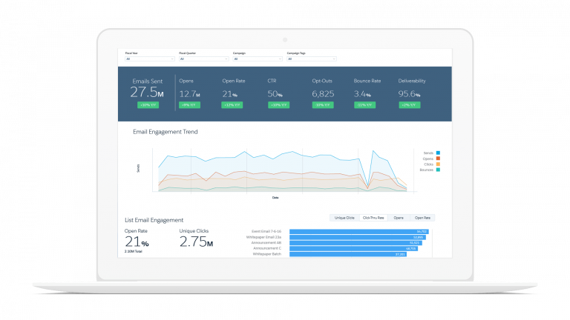Switch to the Unique Clicks tab
Image resolution: width=570 pixels, height=320 pixels.
(x=345, y=218)
